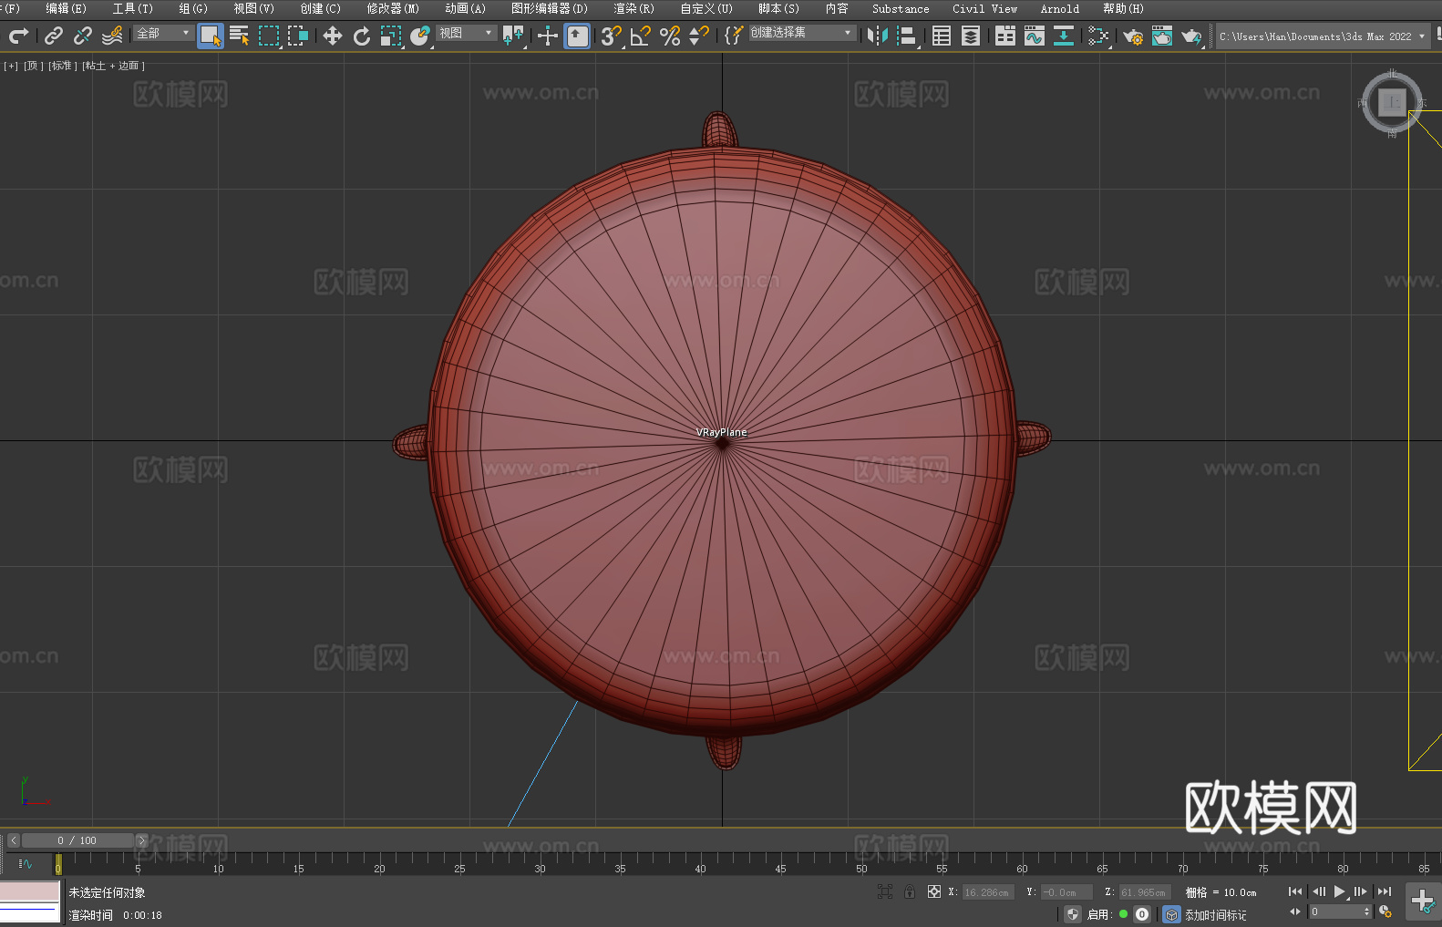The image size is (1442, 927).
Task: Click the Bind to Space Warp icon
Action: click(112, 36)
